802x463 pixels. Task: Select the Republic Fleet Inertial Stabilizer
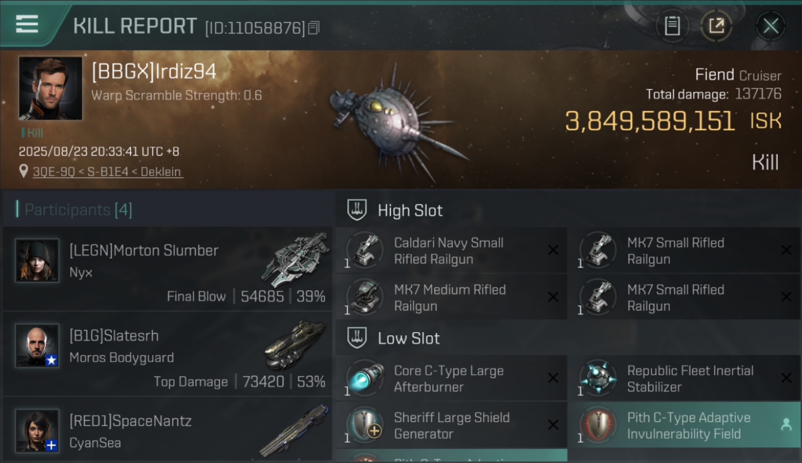684,378
